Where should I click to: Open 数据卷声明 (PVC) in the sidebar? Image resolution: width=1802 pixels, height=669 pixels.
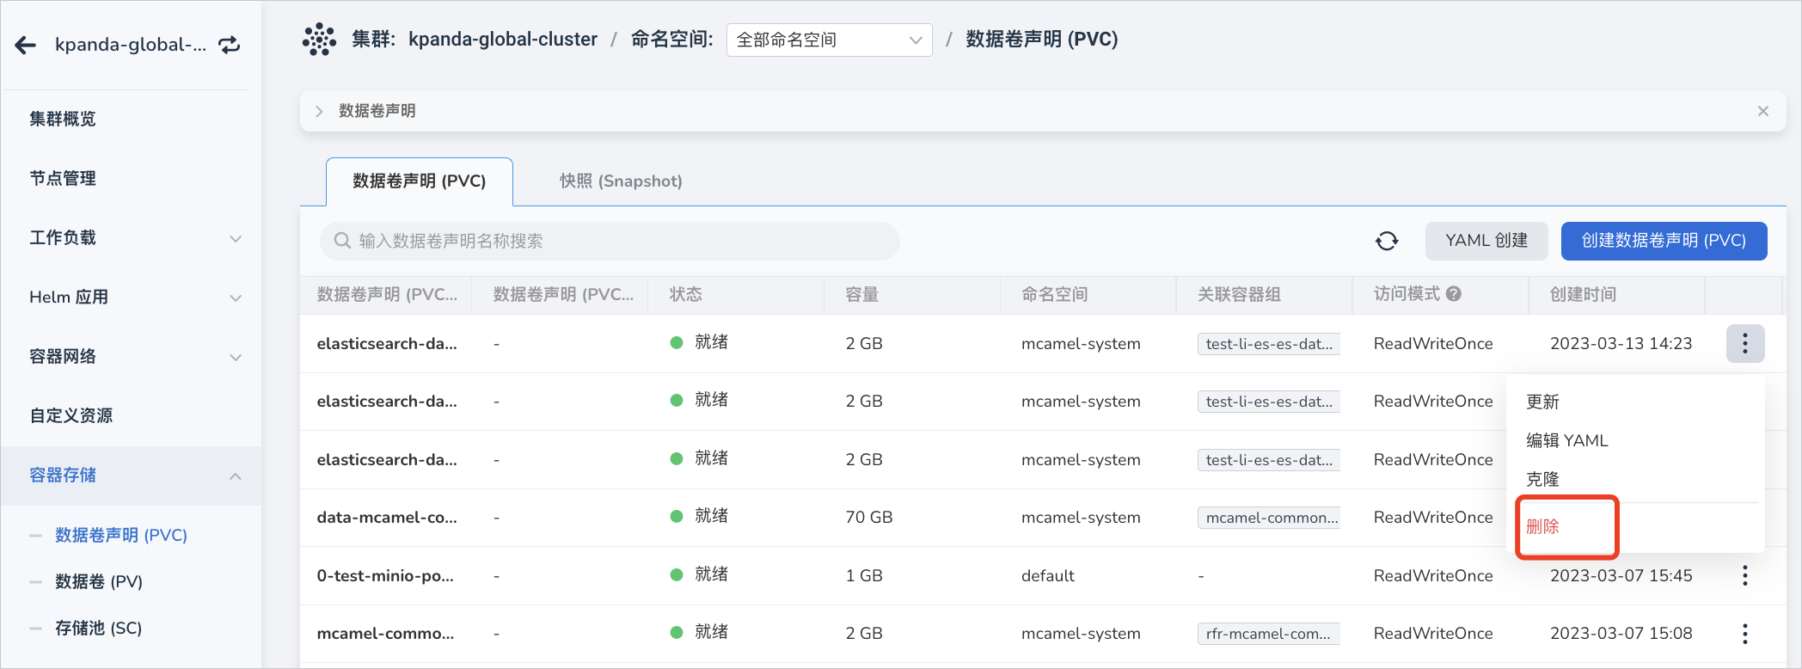[x=121, y=536]
